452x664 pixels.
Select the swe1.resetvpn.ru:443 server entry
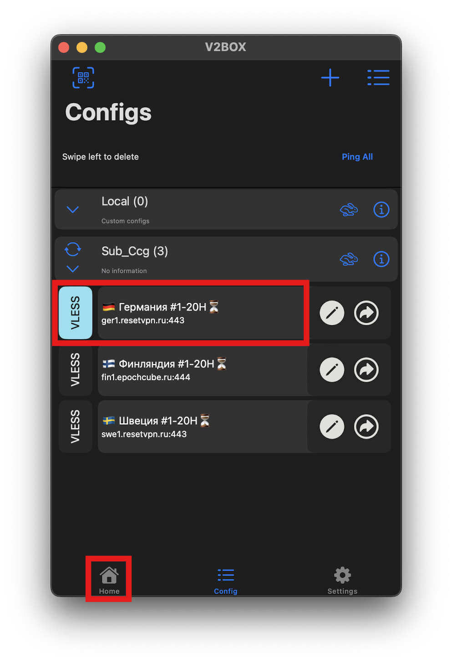tap(203, 427)
